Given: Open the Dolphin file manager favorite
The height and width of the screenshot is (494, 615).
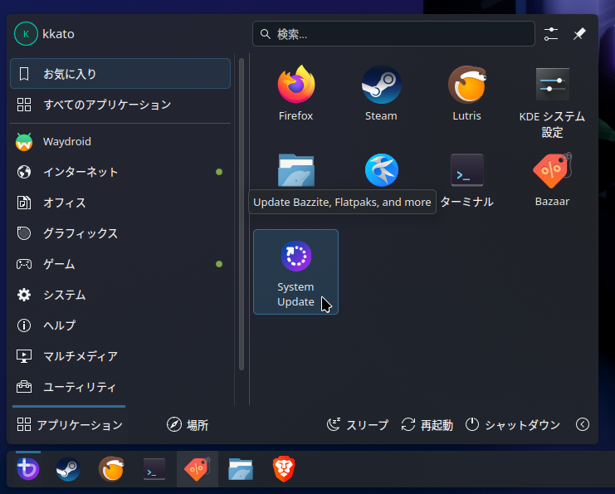Looking at the screenshot, I should pos(295,170).
